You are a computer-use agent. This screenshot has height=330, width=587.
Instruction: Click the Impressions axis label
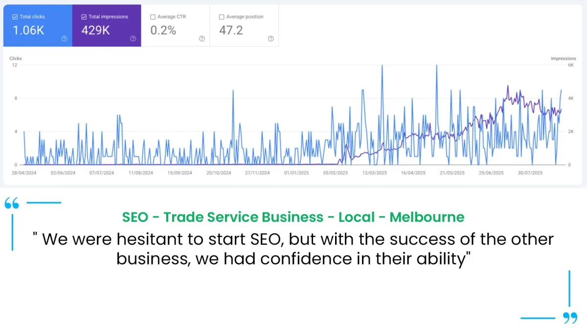564,59
